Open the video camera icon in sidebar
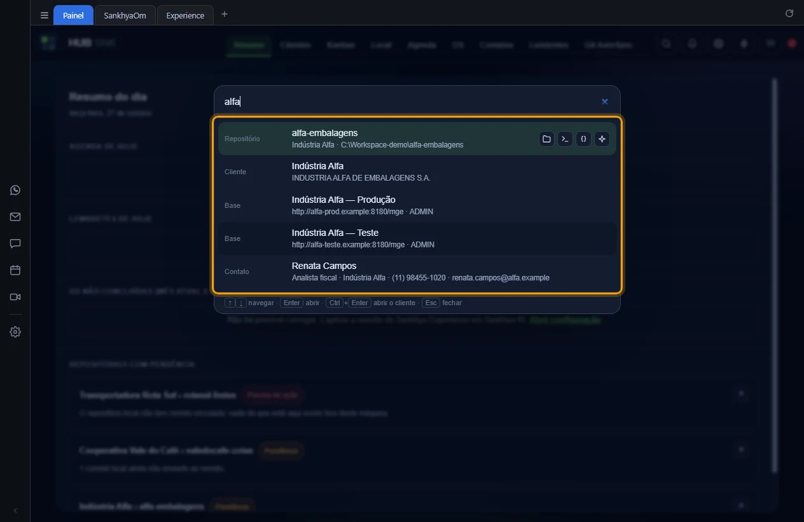Screen dimensions: 804x522 [x=15, y=297]
